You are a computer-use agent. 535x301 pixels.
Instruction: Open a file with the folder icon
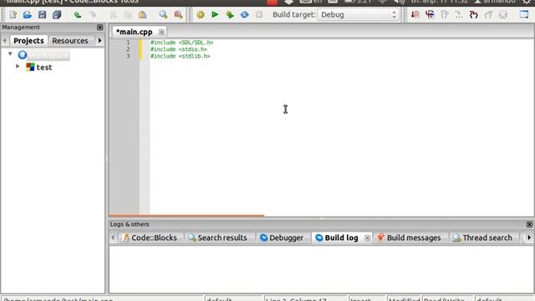coord(28,15)
